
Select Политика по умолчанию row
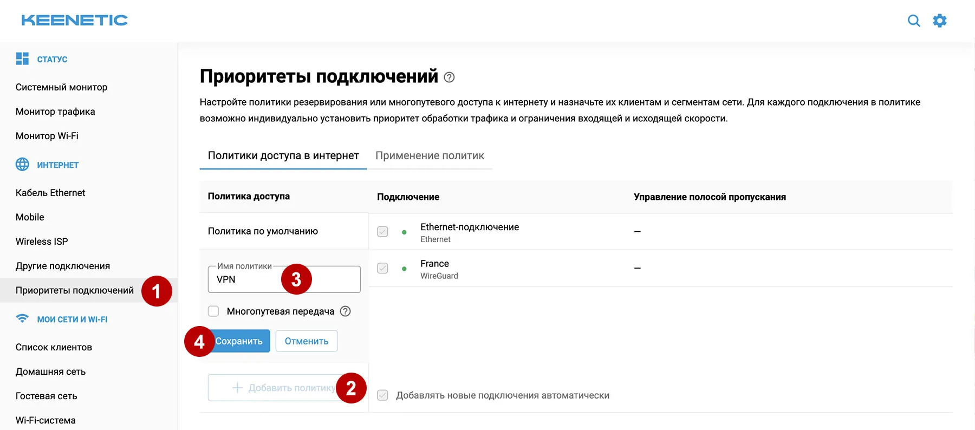284,231
